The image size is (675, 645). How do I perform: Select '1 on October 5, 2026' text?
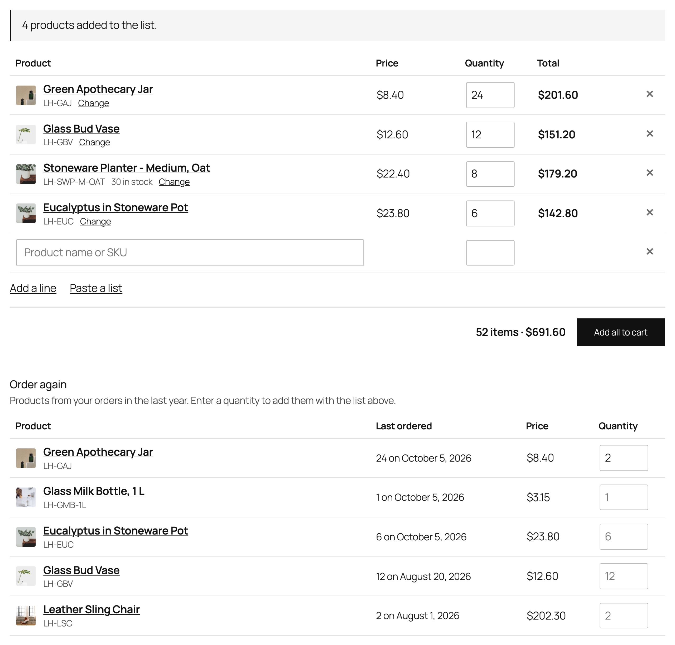(x=420, y=497)
